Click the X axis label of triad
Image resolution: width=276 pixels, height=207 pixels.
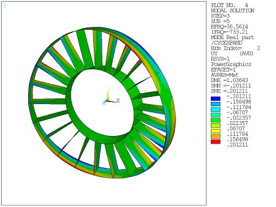[118, 101]
